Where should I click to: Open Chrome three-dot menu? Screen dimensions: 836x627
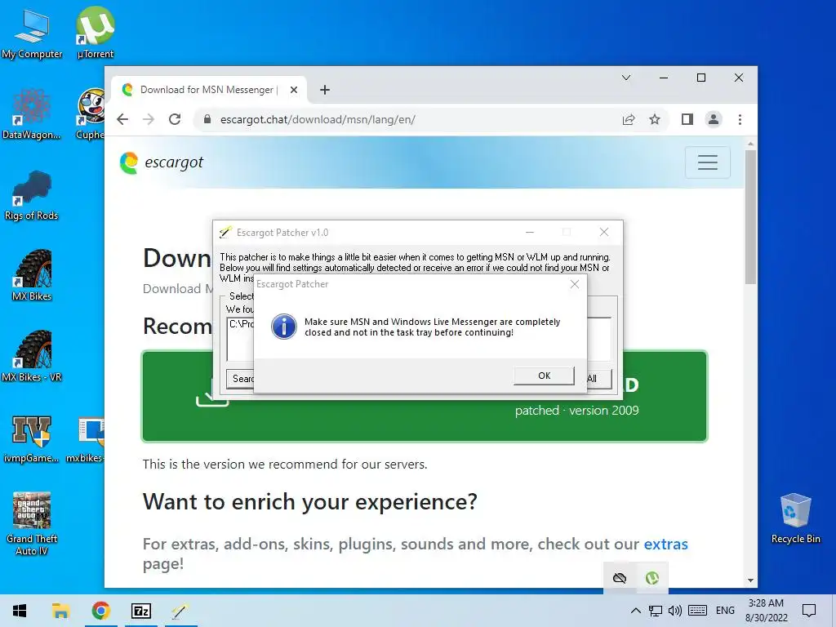740,119
